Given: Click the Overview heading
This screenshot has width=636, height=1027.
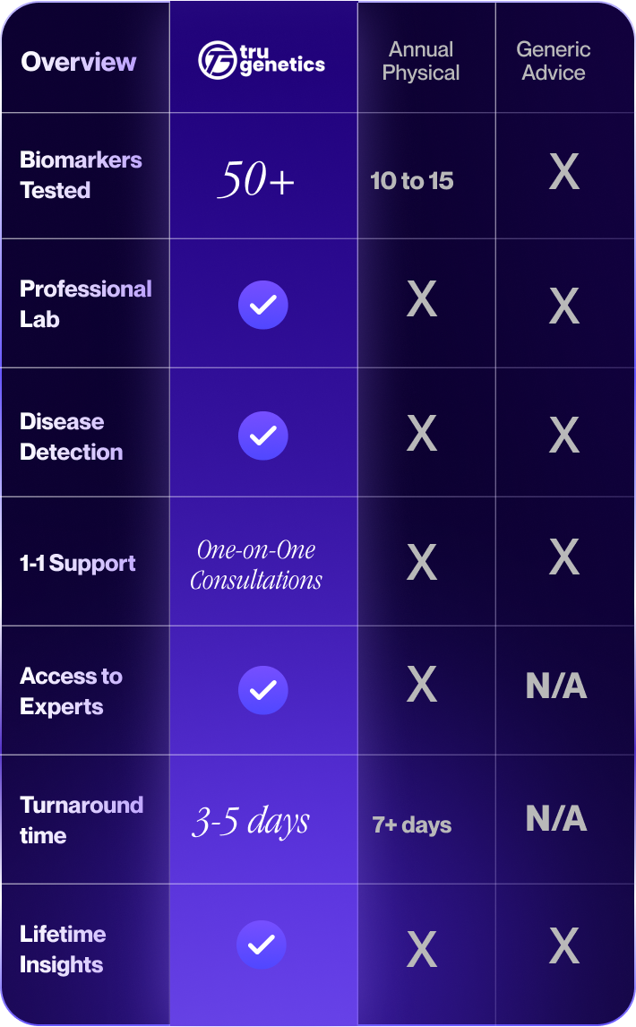Looking at the screenshot, I should pyautogui.click(x=79, y=62).
